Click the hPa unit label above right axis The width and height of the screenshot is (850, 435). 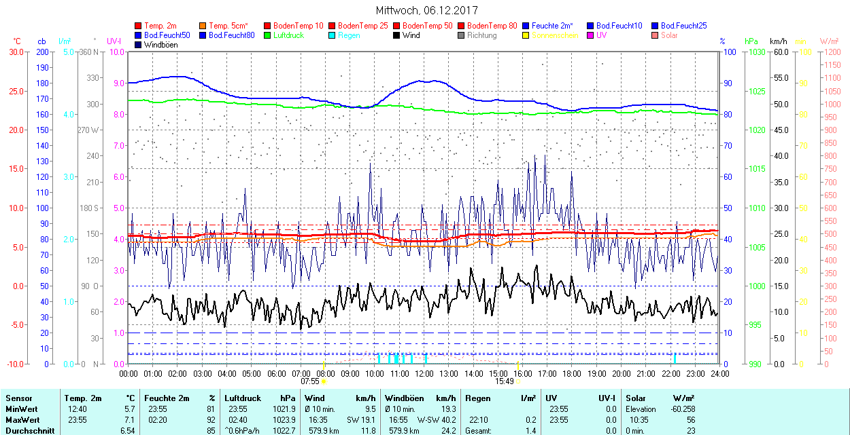point(751,42)
